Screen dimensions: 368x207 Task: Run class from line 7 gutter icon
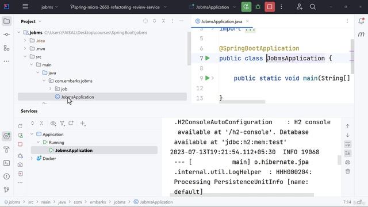pos(208,58)
